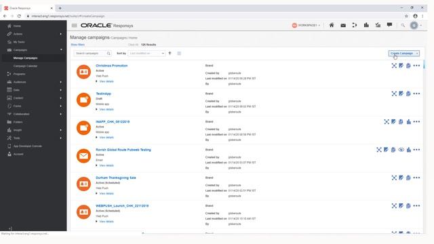
Task: Open the user avatar account menu
Action: (x=414, y=26)
